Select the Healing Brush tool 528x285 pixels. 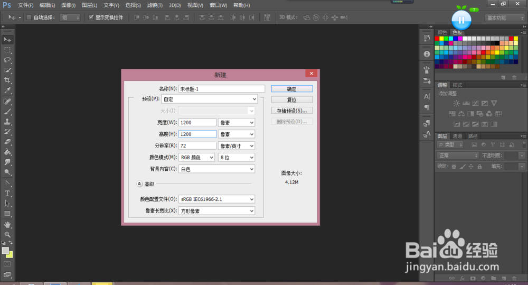[7, 101]
